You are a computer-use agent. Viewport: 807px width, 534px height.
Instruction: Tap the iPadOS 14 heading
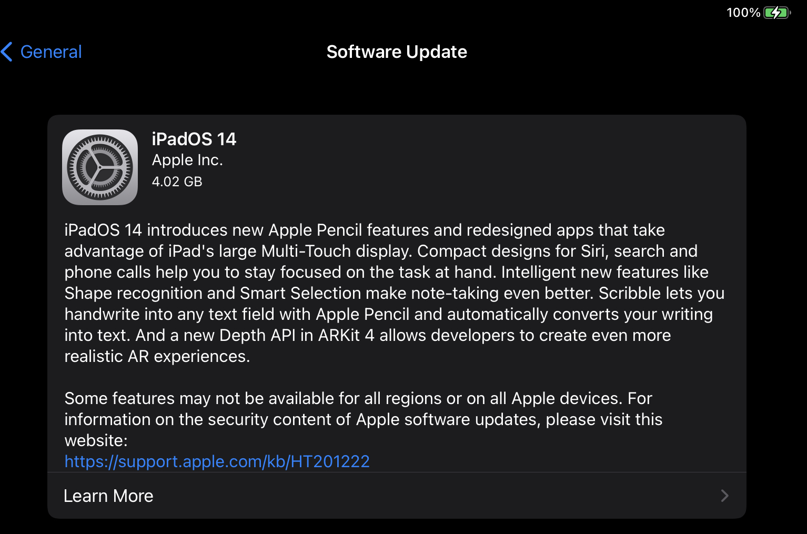194,139
